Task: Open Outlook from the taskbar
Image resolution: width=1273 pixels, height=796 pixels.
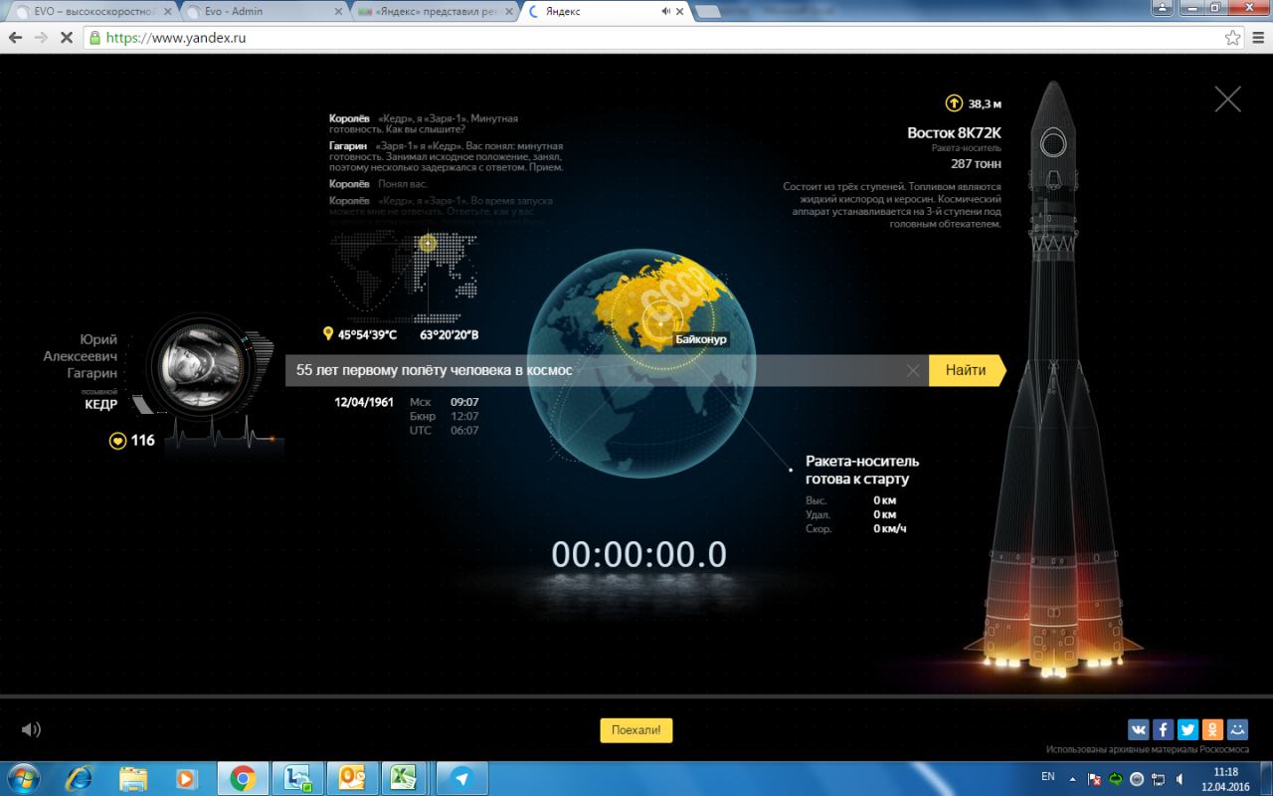Action: point(350,777)
